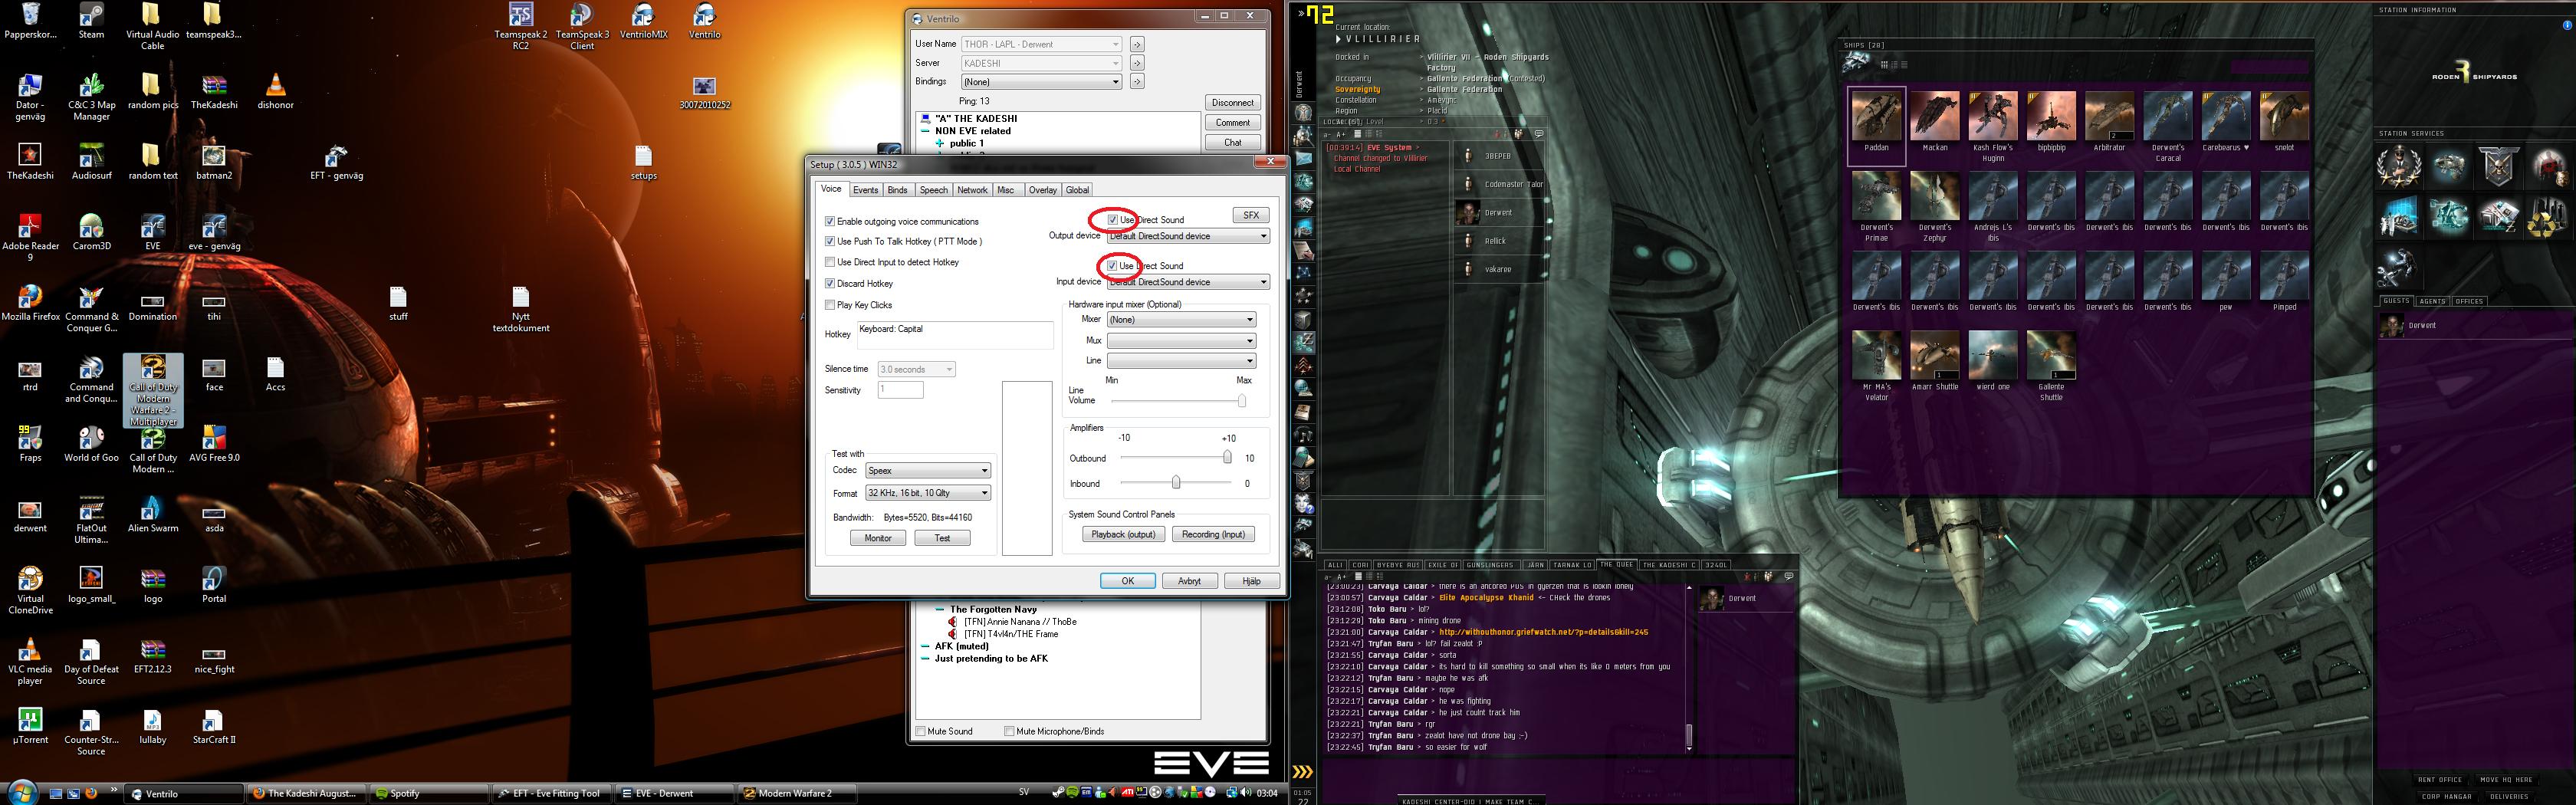The height and width of the screenshot is (805, 2576).
Task: Switch to the Events tab
Action: click(865, 190)
